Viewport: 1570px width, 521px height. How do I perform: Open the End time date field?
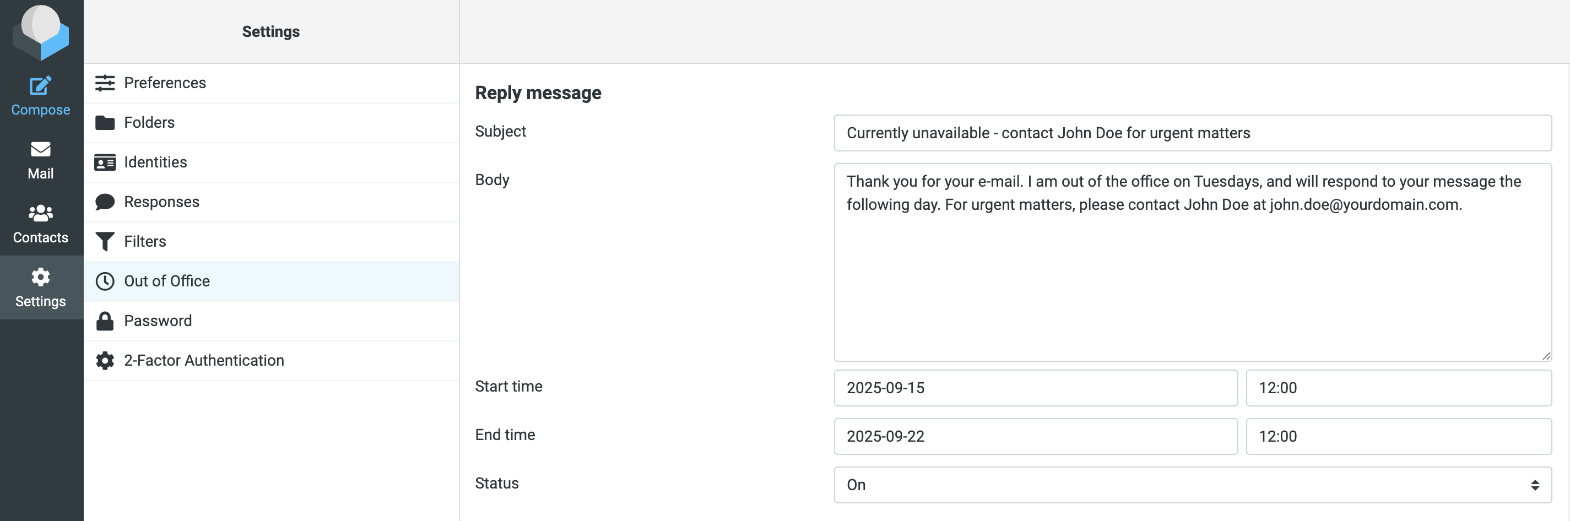1036,436
